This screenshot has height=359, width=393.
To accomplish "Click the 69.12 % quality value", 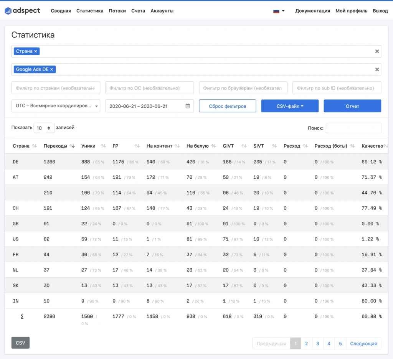I will pos(372,162).
